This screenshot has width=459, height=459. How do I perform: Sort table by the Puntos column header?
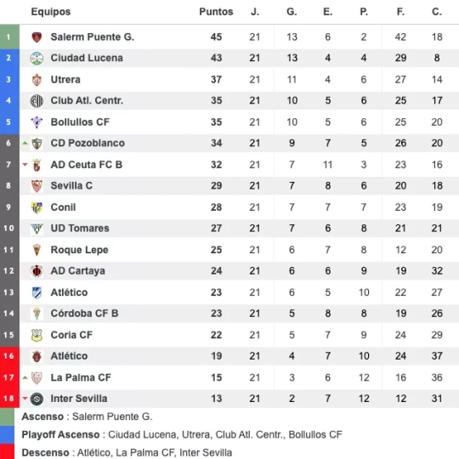[216, 12]
